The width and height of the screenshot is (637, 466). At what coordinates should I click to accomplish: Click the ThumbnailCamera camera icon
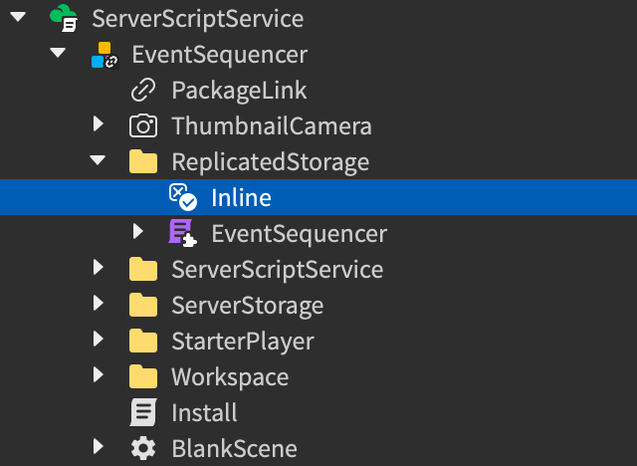pos(143,126)
